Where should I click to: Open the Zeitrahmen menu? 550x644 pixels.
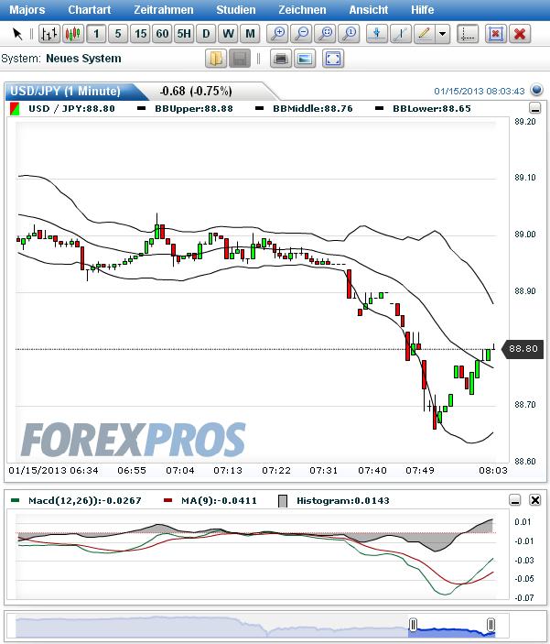pos(164,9)
